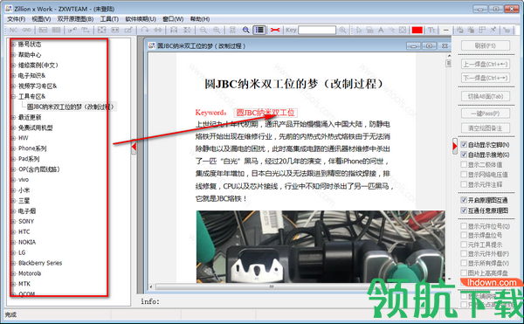524x324 pixels.
Task: Click the fit-width toolbar icon
Action: coord(115,30)
